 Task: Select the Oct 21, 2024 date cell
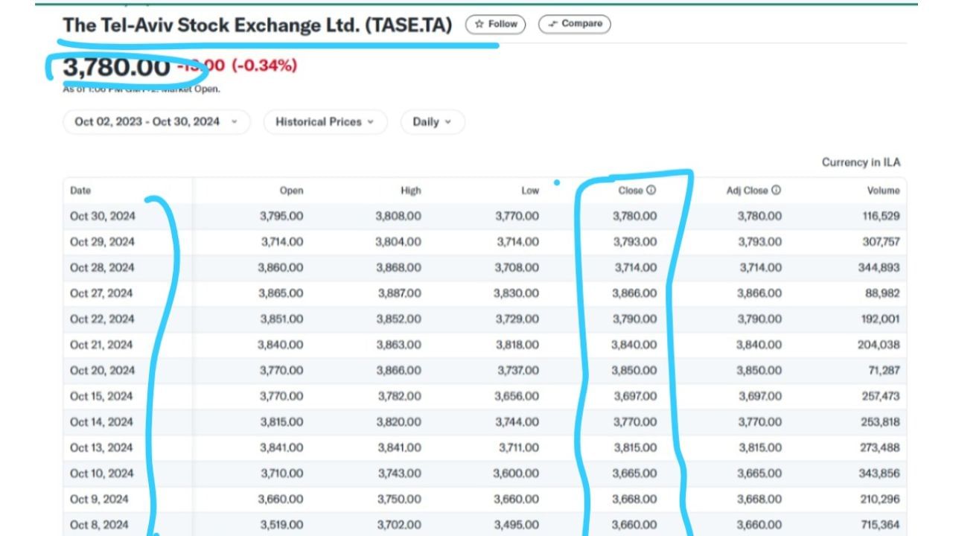click(x=102, y=345)
